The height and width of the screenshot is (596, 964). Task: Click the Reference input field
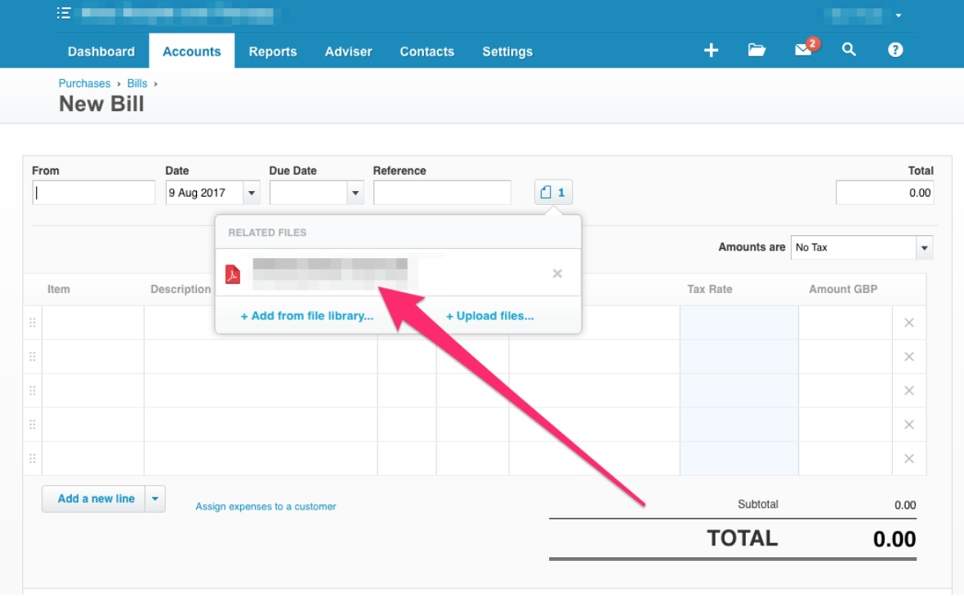[442, 192]
